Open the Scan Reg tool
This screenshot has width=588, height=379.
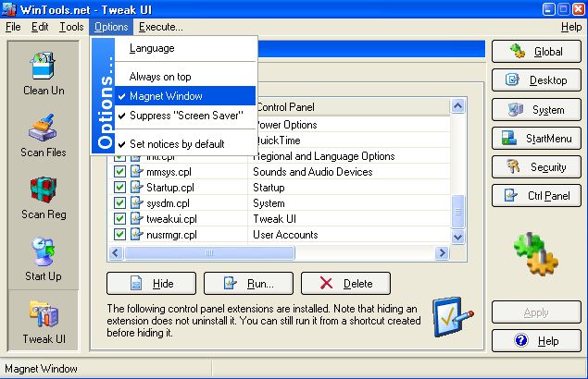click(x=44, y=197)
